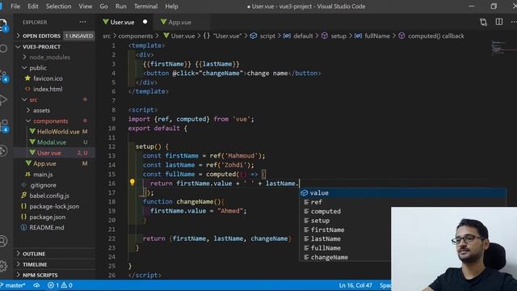Open the Run and Debug icon

[3, 99]
